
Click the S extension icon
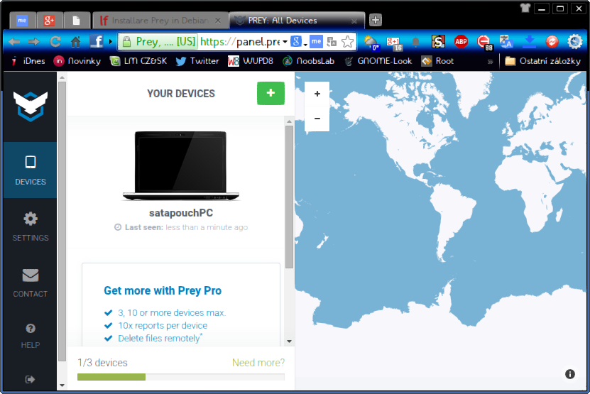(x=438, y=41)
